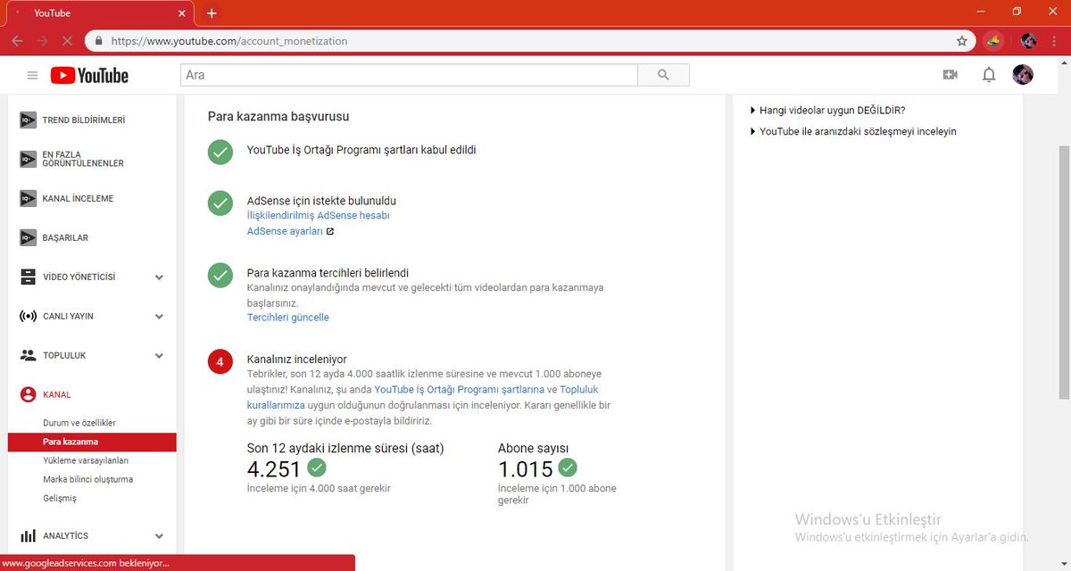This screenshot has height=571, width=1071.
Task: Go back with the browser back arrow
Action: 17,41
